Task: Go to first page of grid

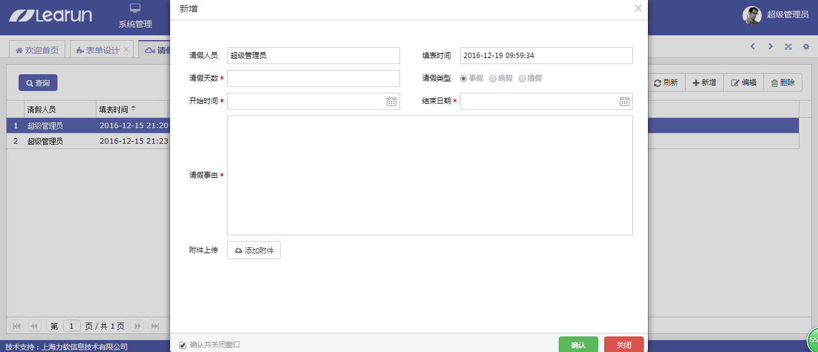Action: tap(17, 326)
